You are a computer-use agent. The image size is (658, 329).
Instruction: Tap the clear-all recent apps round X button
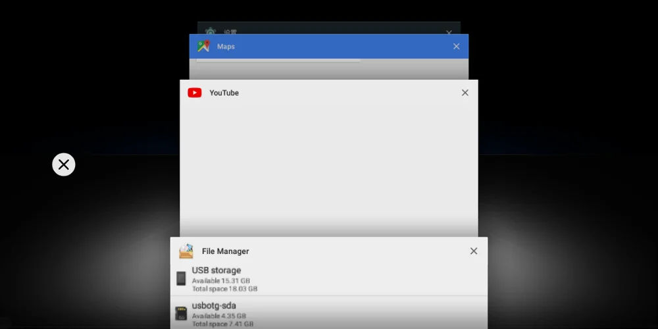point(64,164)
